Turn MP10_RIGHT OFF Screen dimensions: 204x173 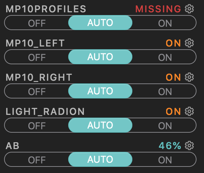click(x=37, y=92)
